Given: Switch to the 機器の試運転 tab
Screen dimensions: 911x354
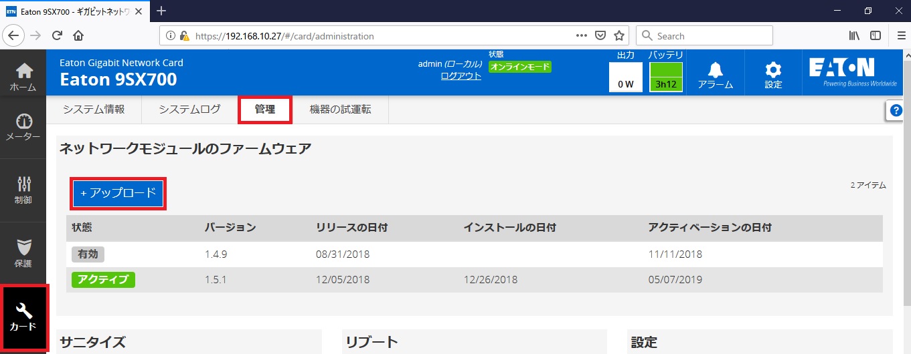Looking at the screenshot, I should point(340,110).
